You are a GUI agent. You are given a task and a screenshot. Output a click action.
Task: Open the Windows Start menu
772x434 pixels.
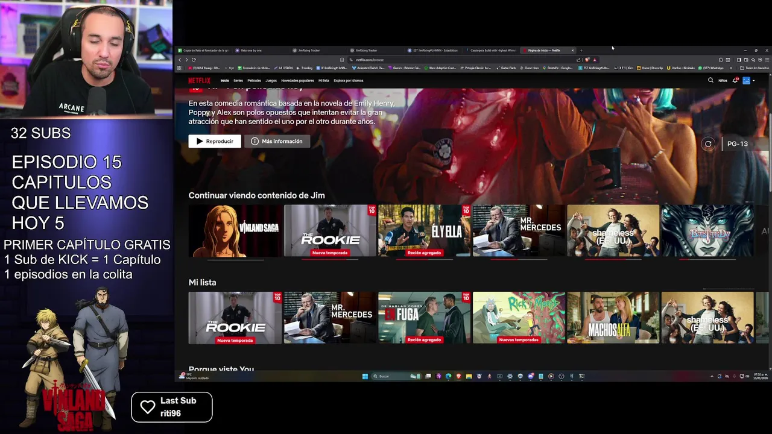click(x=365, y=376)
